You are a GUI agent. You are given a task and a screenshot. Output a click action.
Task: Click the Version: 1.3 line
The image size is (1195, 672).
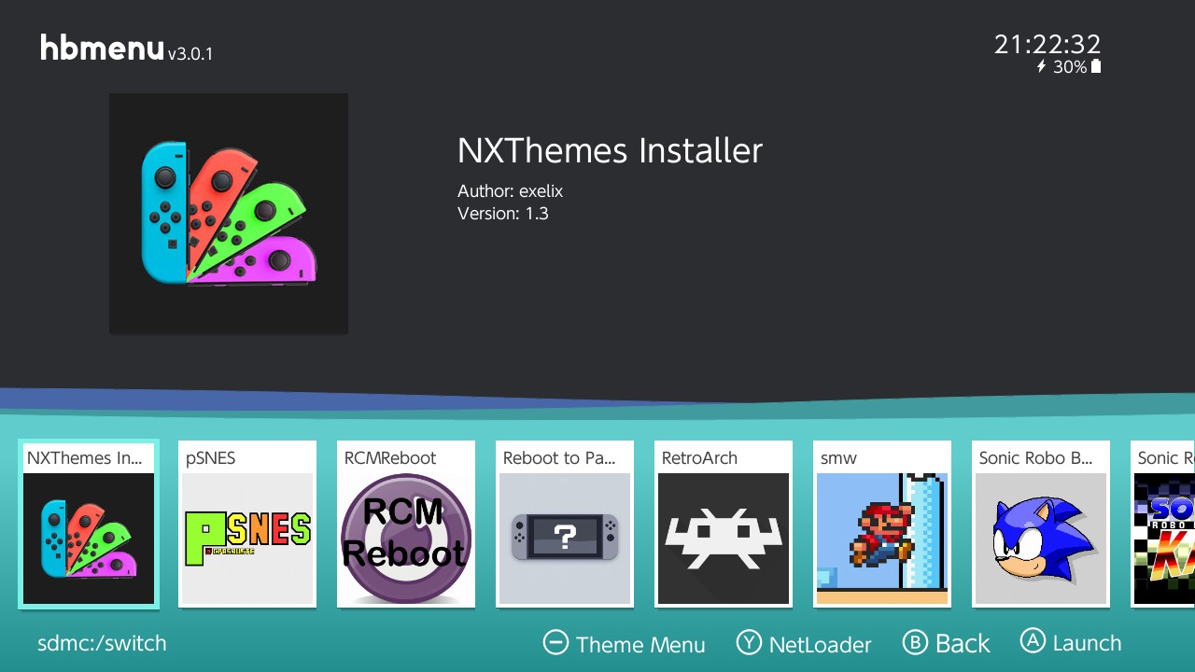click(503, 214)
